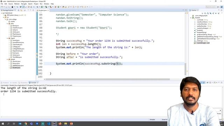Image resolution: width=224 pixels, height=126 pixels.
Task: Collapse the HelloWorld project node
Action: 1,13
